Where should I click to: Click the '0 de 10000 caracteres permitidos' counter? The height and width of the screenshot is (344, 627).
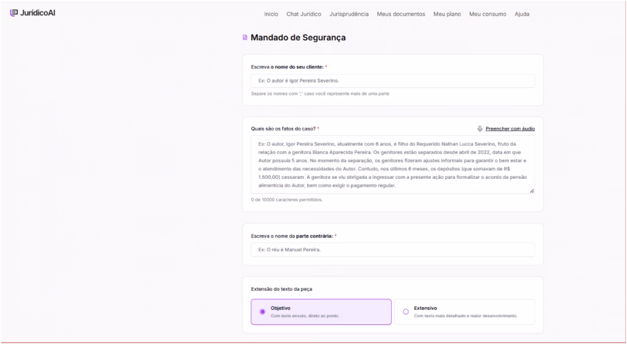[x=287, y=200]
